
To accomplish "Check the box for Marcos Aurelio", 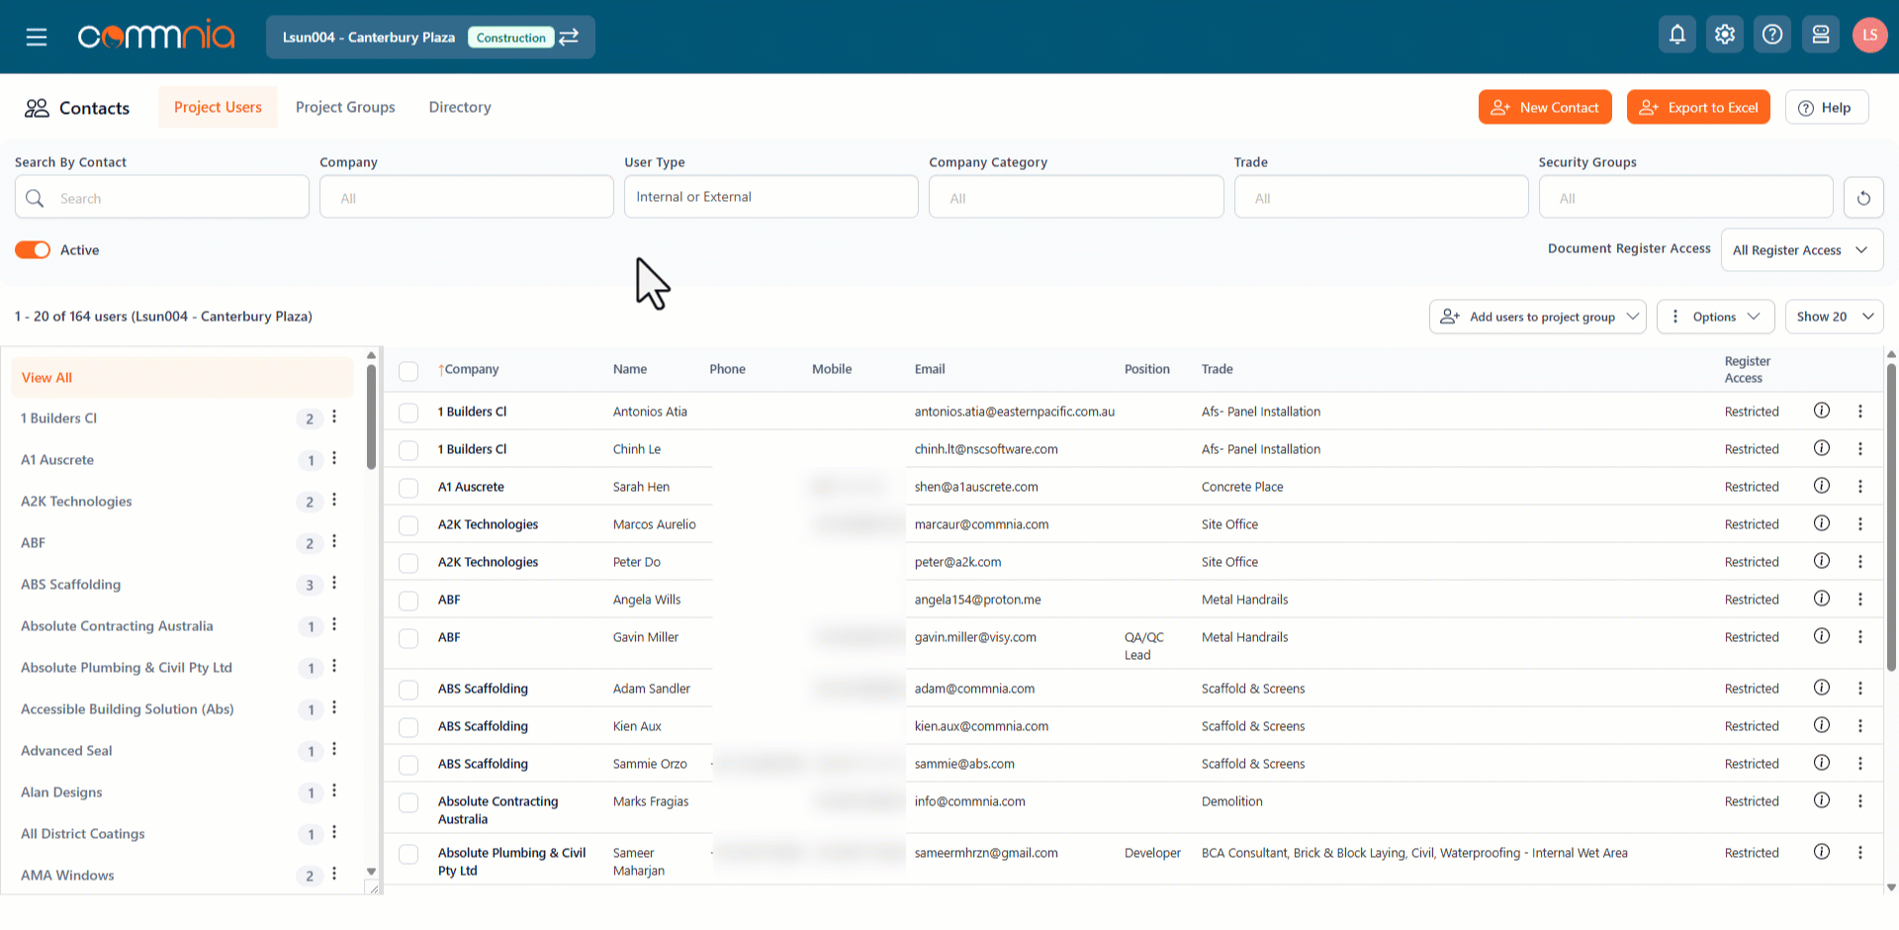I will click(408, 525).
